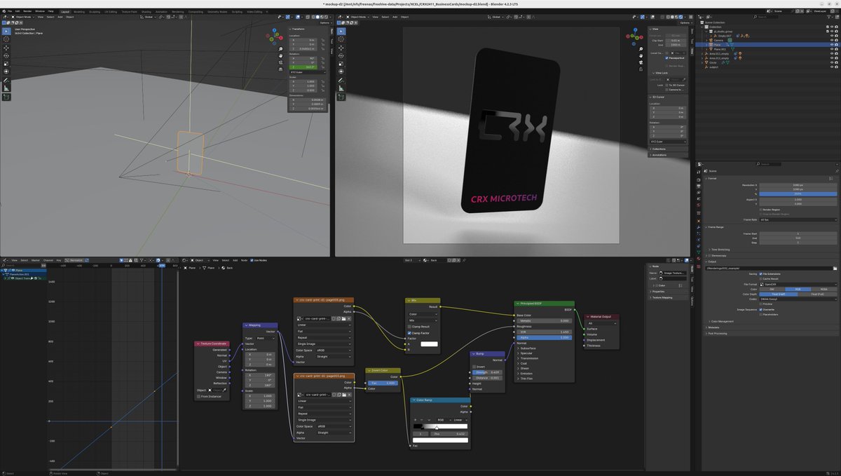Open XYZ Euler rotation mode dropdown in Transform panel
This screenshot has width=841, height=476.
click(308, 72)
